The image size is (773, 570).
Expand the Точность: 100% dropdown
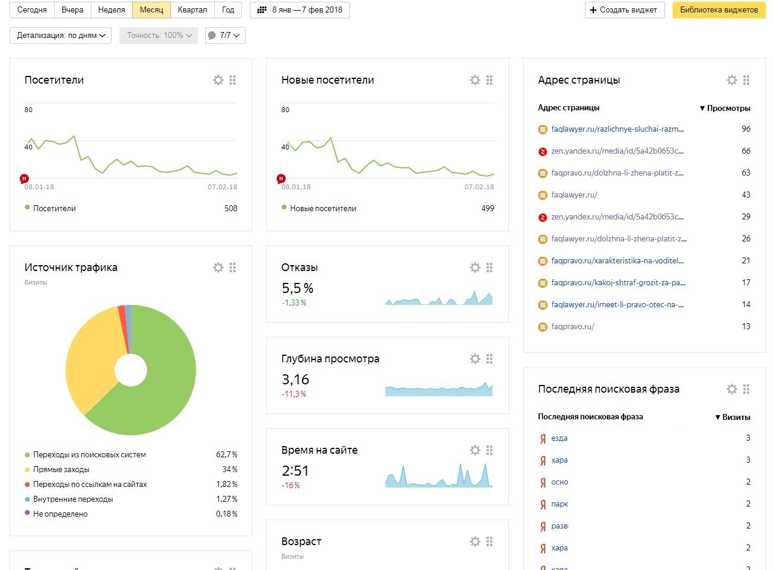[158, 36]
